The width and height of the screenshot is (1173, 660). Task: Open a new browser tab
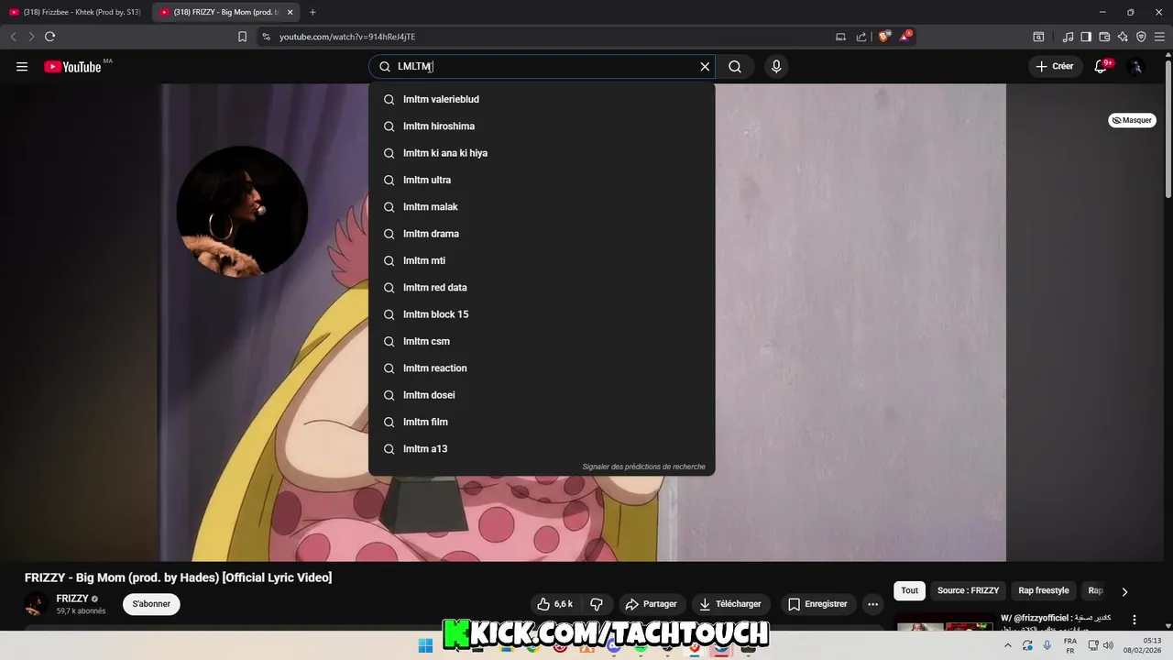point(312,12)
